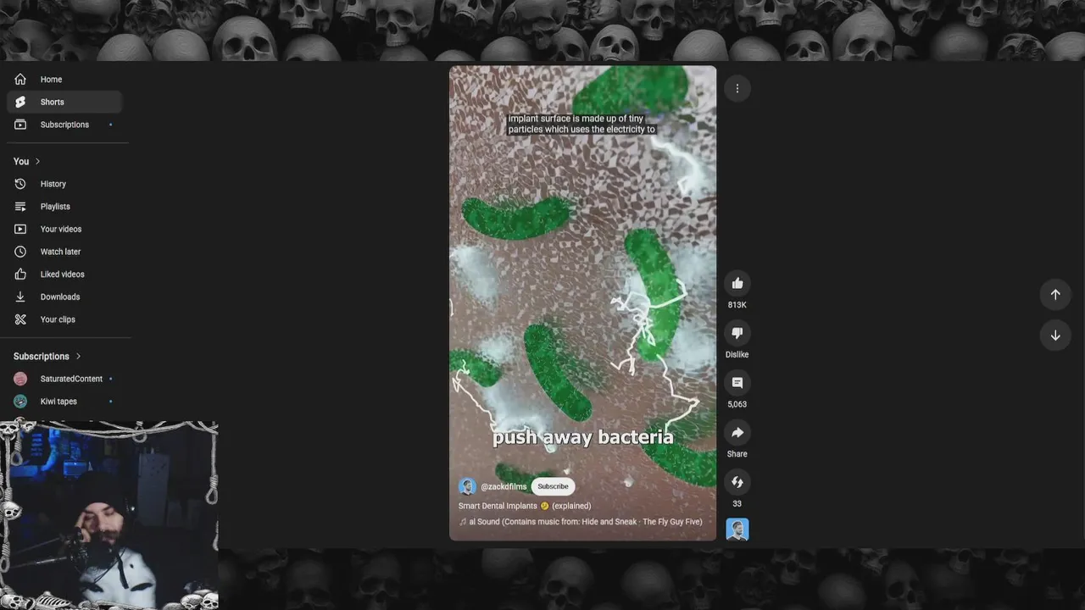Click the History clock icon

20,184
